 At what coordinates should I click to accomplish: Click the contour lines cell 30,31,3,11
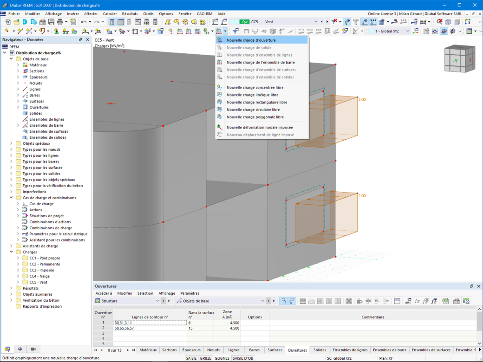point(150,323)
